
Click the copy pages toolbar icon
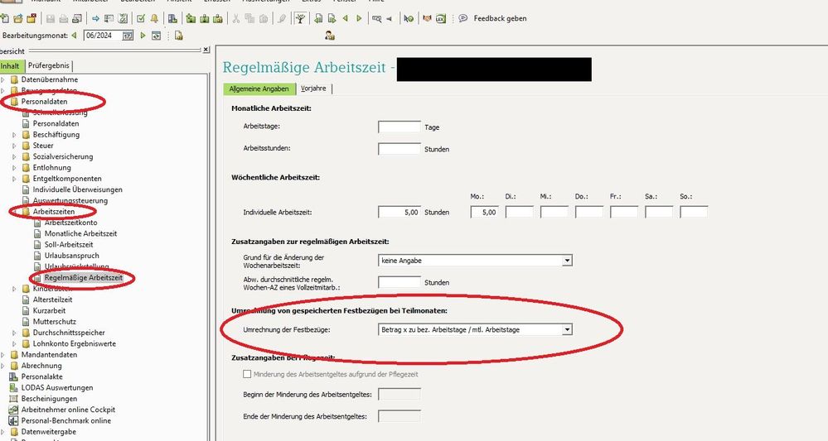249,18
